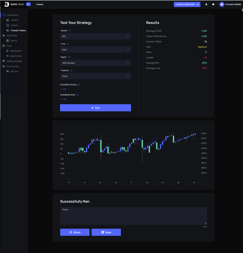Viewport: 243px width, 253px height.
Task: Click the Share button
Action: pos(75,232)
